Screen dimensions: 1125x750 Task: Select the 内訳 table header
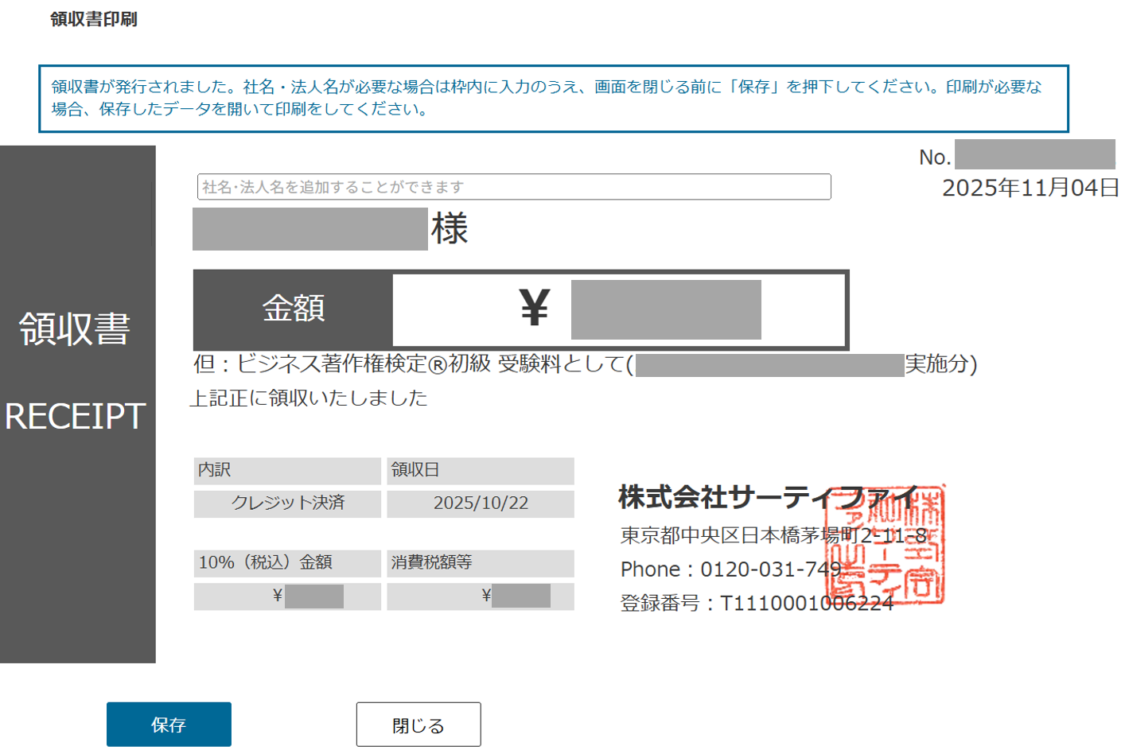click(x=286, y=471)
